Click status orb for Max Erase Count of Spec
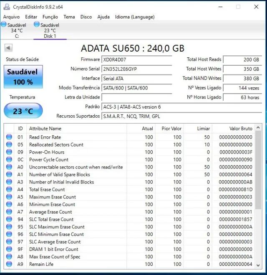The image size is (267, 275). point(9,257)
